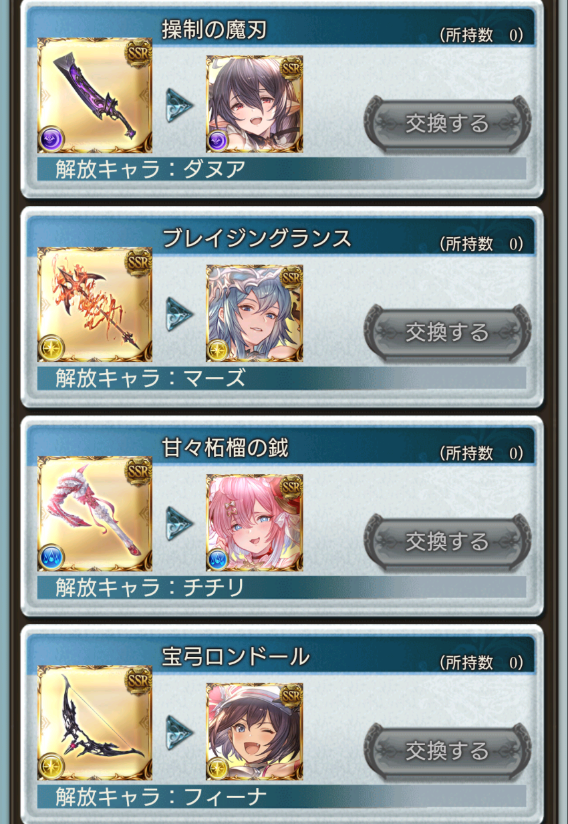The width and height of the screenshot is (568, 824).
Task: Click the arrow between axe and チチリ
Action: [x=179, y=523]
